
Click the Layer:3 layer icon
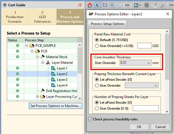[x=53, y=79]
